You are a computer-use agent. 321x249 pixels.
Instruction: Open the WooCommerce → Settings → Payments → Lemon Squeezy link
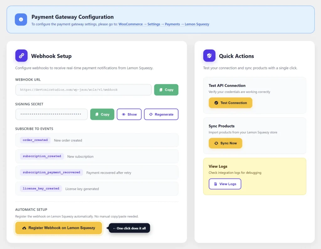164,24
